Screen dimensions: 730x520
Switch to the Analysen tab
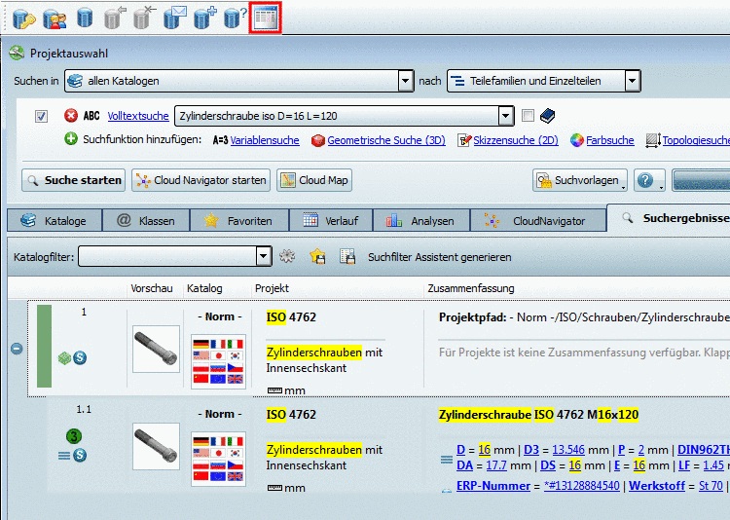pos(421,220)
